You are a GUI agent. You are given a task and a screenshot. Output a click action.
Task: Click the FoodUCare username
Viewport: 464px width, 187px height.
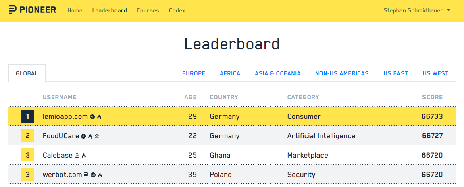tap(60, 136)
